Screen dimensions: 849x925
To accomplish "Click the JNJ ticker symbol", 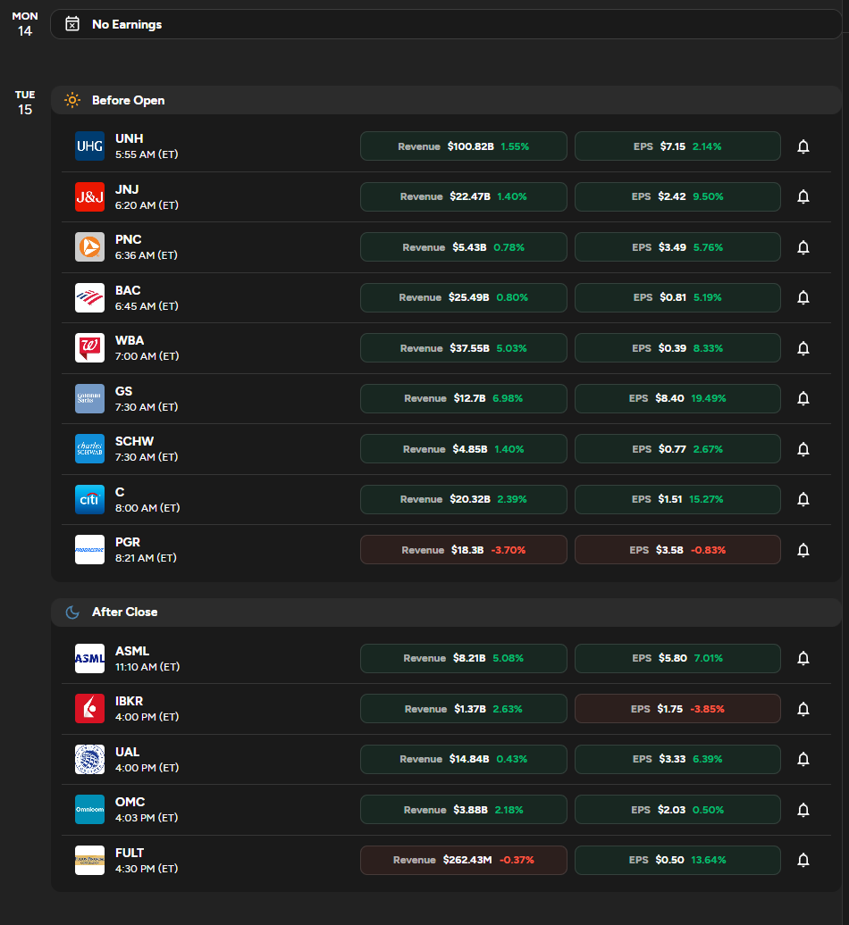I will 127,189.
